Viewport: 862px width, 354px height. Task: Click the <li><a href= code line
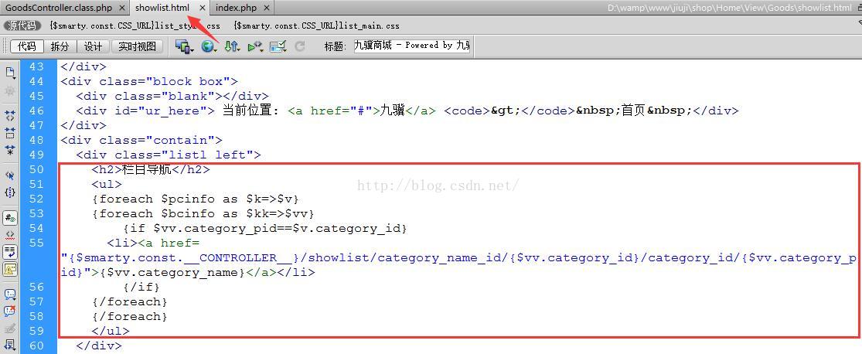click(153, 243)
